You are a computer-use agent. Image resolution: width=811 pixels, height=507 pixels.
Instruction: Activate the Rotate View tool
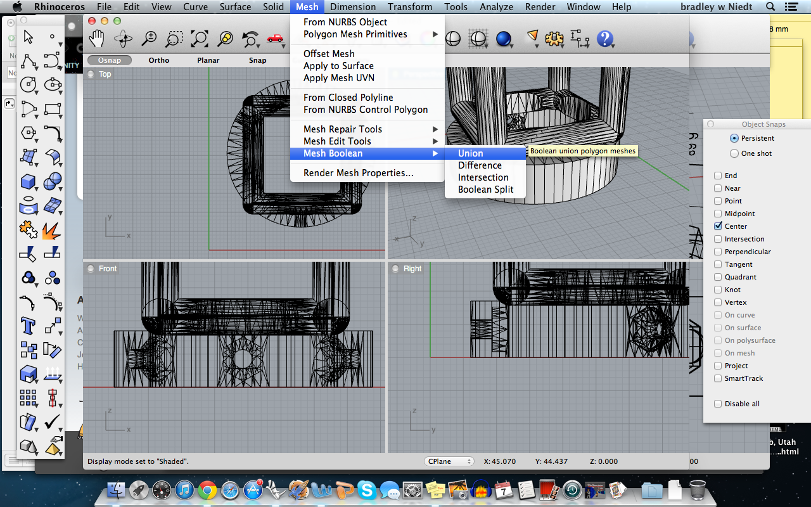(123, 39)
